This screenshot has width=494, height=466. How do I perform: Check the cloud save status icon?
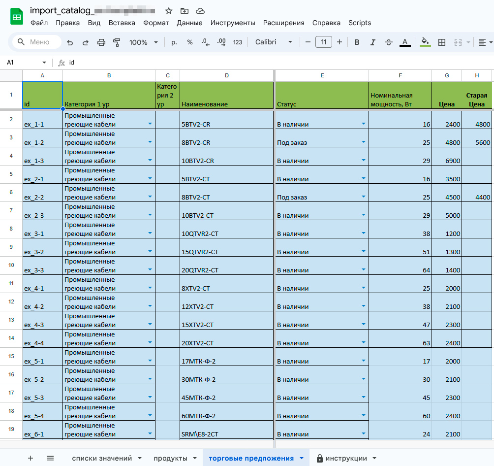click(200, 11)
